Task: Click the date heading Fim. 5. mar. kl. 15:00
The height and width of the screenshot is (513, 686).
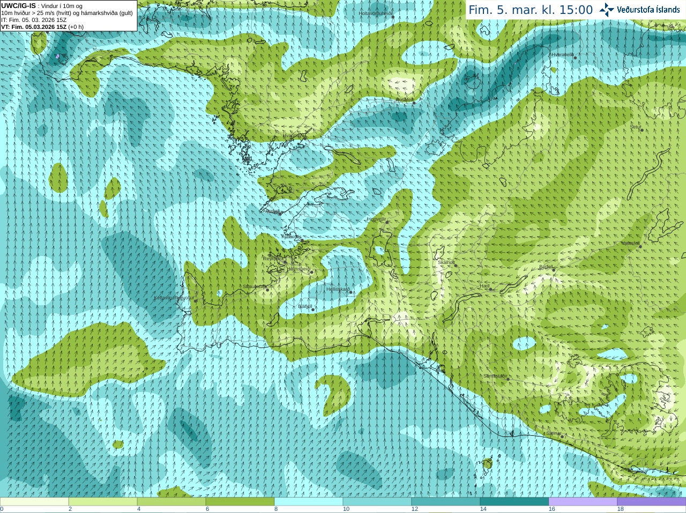Action: [x=531, y=10]
